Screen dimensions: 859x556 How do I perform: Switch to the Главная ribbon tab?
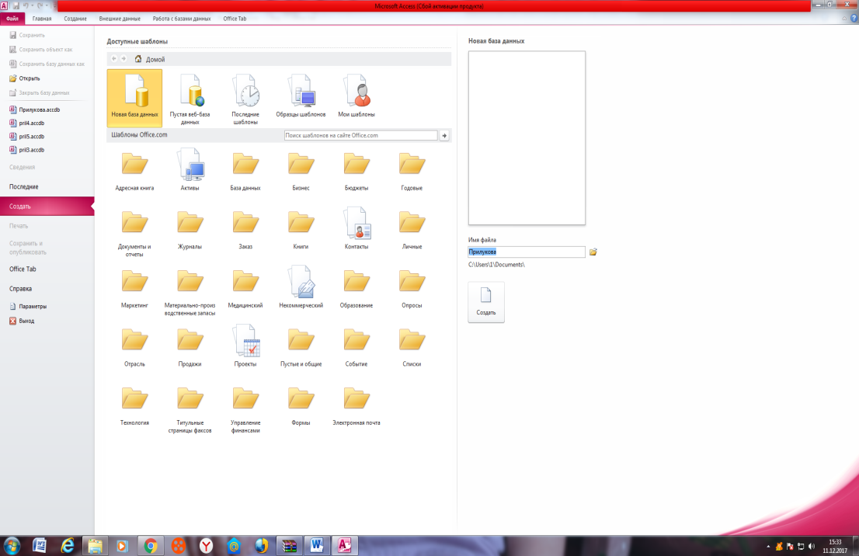point(42,19)
